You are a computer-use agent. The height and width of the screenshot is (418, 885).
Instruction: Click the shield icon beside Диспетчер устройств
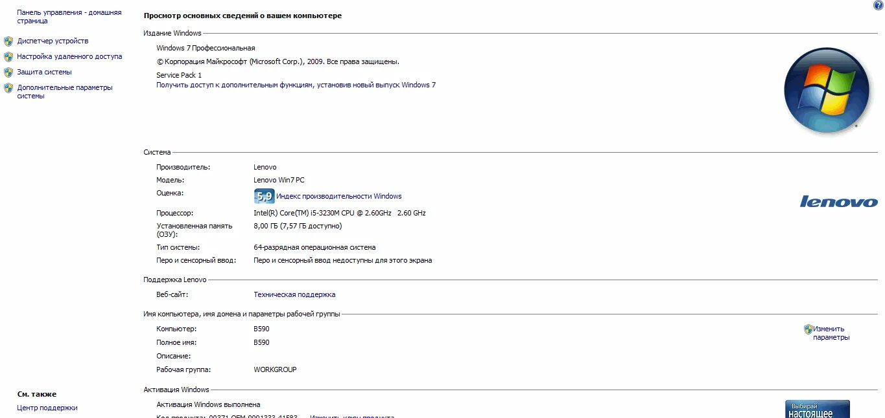click(8, 41)
